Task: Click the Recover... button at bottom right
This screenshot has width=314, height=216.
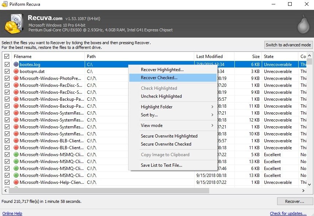Action: pyautogui.click(x=295, y=201)
